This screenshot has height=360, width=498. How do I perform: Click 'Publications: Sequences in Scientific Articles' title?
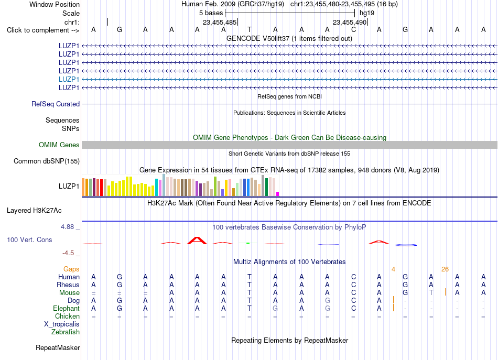[289, 113]
